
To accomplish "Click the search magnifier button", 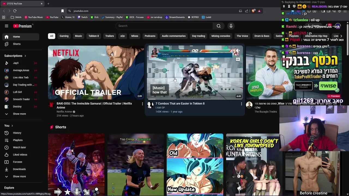I will pyautogui.click(x=218, y=26).
